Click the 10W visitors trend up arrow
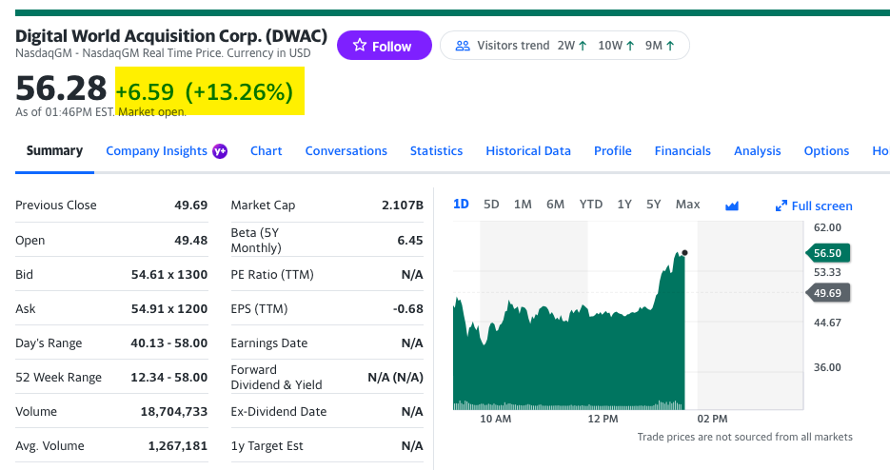 [630, 46]
